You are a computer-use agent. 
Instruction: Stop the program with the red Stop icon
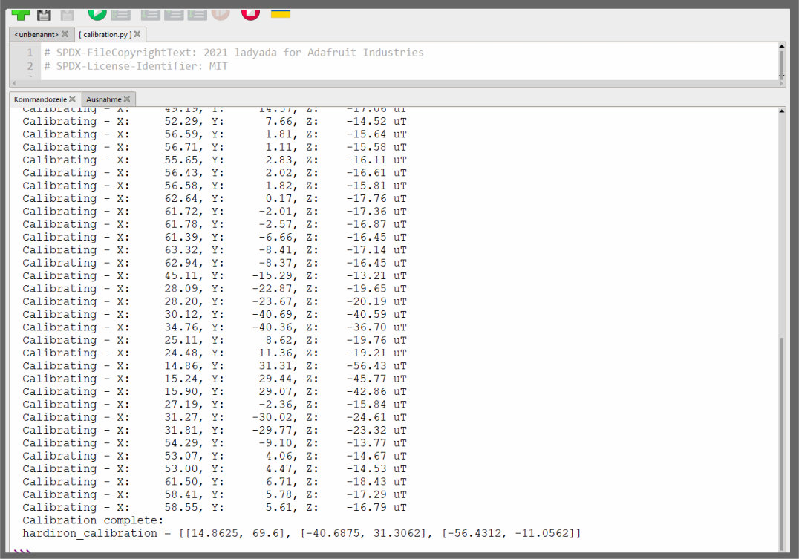click(x=251, y=13)
